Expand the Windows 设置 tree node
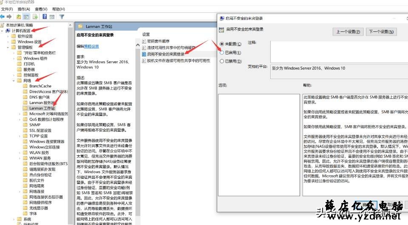This screenshot has height=225, width=408. coord(8,42)
